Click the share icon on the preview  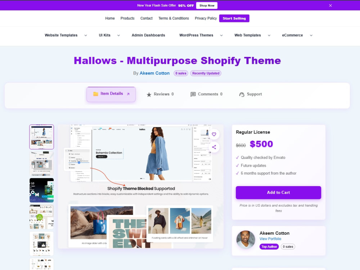214,147
